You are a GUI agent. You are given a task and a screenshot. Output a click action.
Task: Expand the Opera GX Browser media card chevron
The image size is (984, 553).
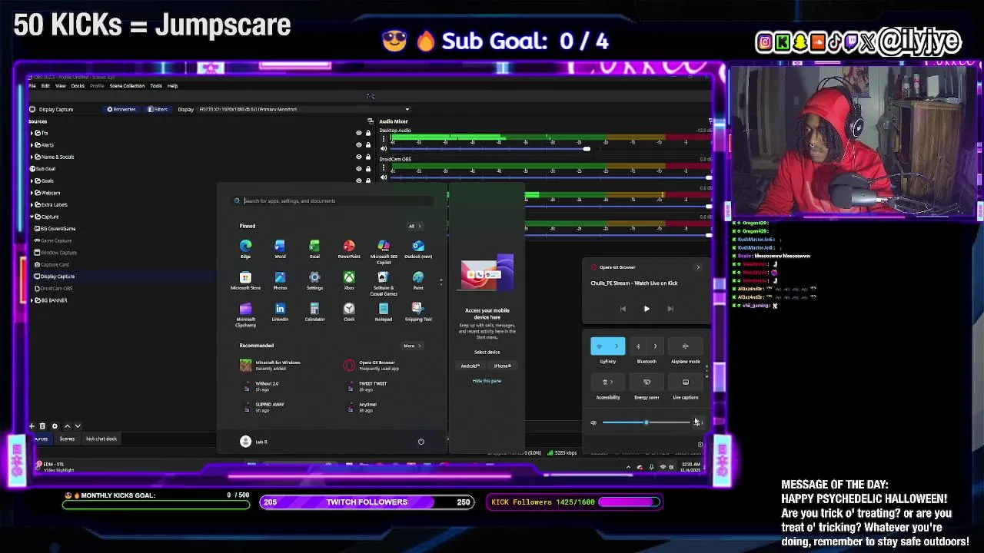tap(698, 267)
